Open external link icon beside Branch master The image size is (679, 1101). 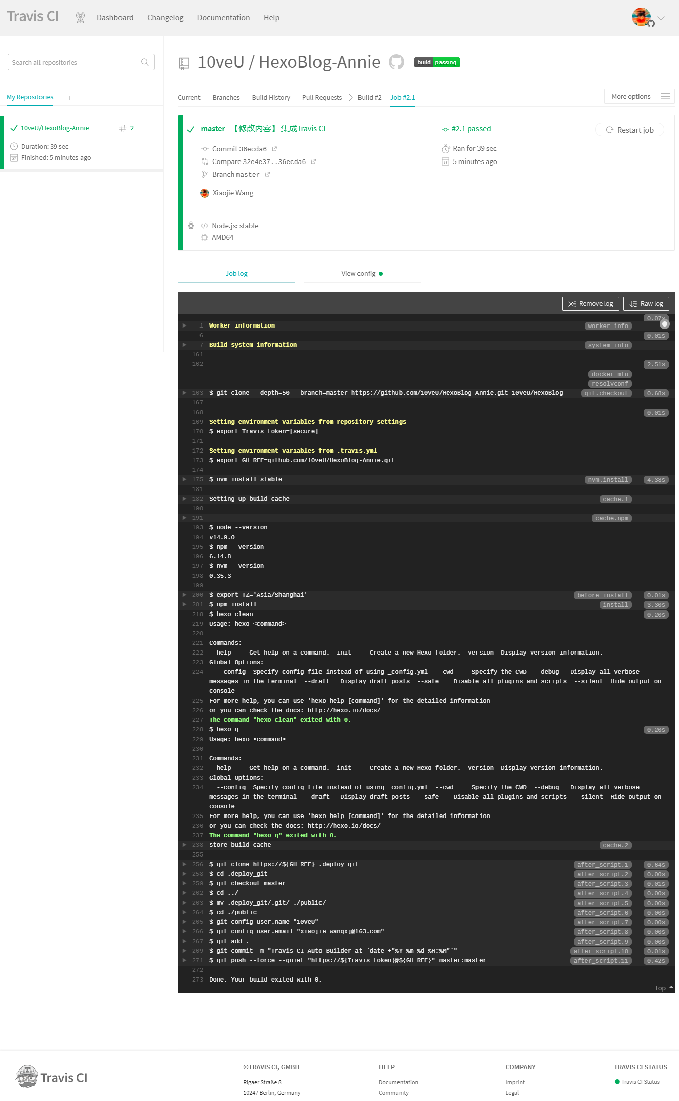267,174
